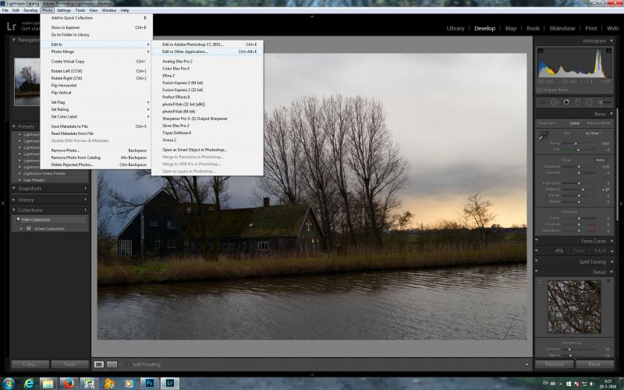Click the Copy button
The width and height of the screenshot is (624, 390).
coord(30,364)
